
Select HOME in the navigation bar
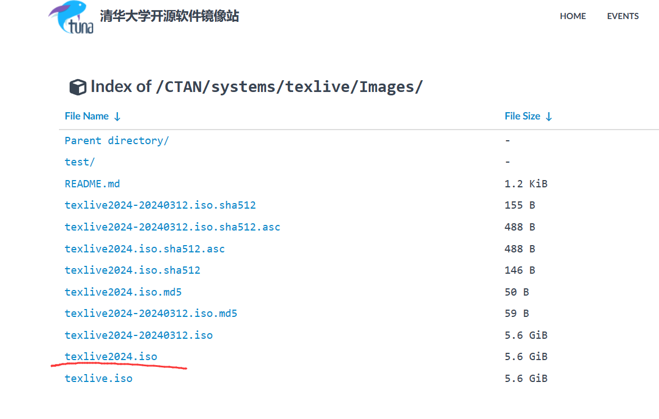[x=573, y=16]
